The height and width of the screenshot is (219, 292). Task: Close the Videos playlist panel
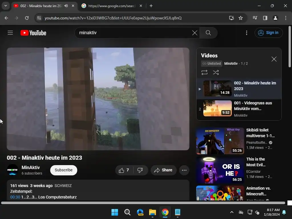[274, 59]
